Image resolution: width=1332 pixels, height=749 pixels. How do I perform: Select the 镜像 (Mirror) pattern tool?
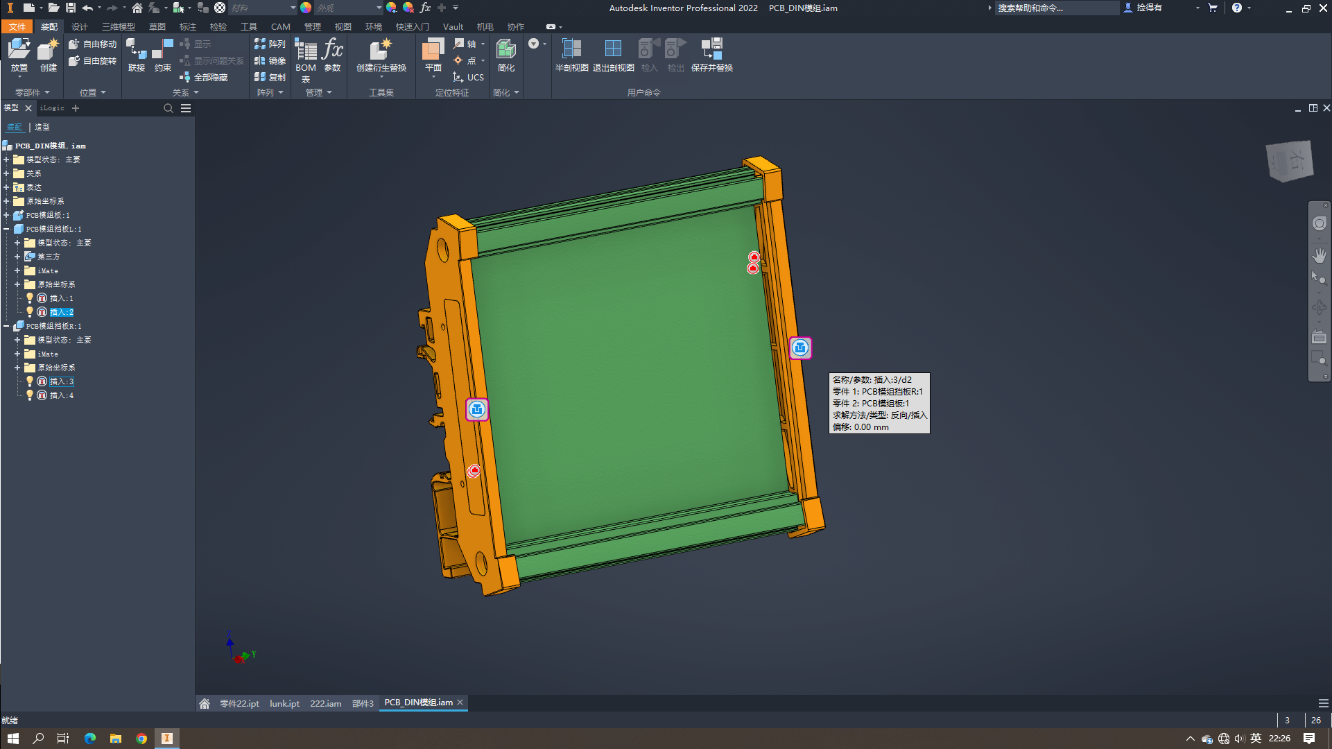tap(270, 60)
